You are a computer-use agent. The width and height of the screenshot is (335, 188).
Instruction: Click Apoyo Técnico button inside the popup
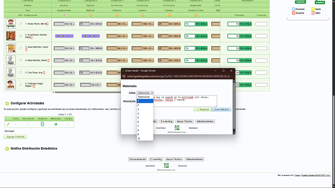pyautogui.click(x=184, y=121)
